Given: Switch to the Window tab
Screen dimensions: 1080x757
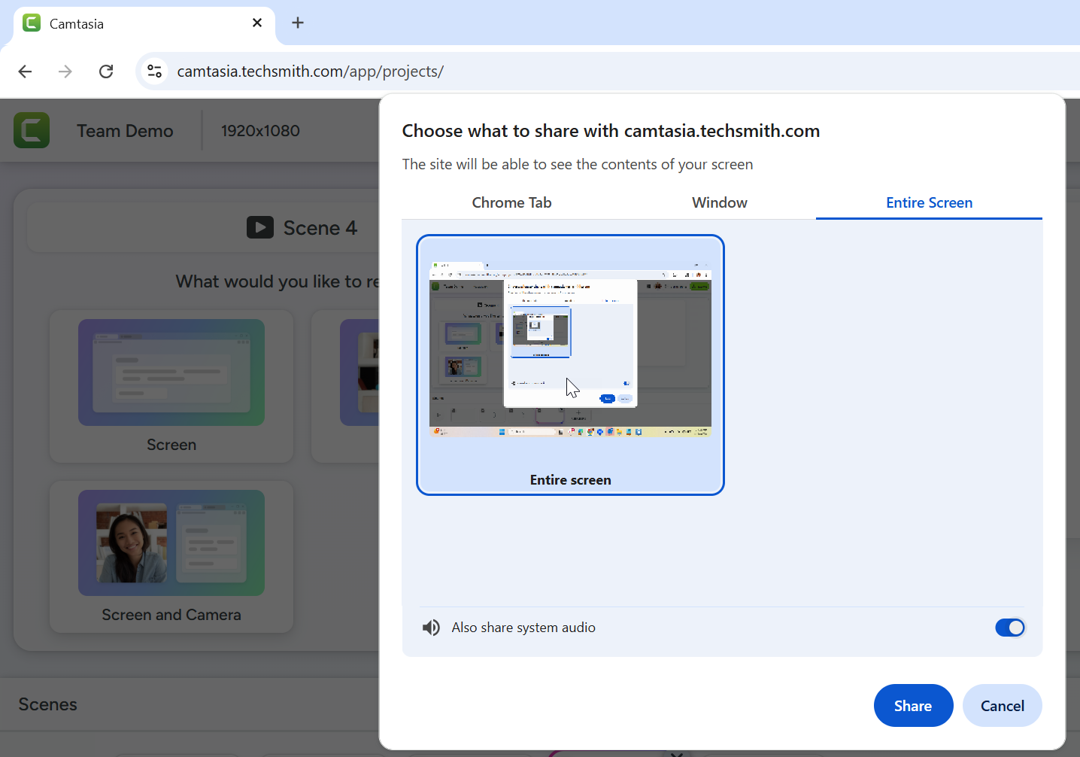Looking at the screenshot, I should coord(720,202).
